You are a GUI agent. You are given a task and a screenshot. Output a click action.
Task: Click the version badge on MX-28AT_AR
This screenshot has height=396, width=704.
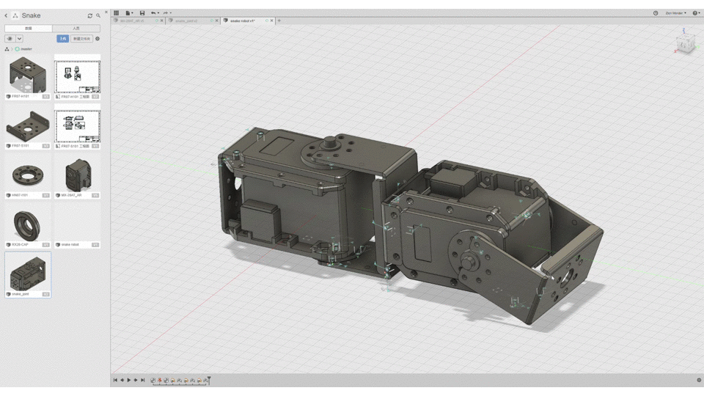click(x=95, y=195)
